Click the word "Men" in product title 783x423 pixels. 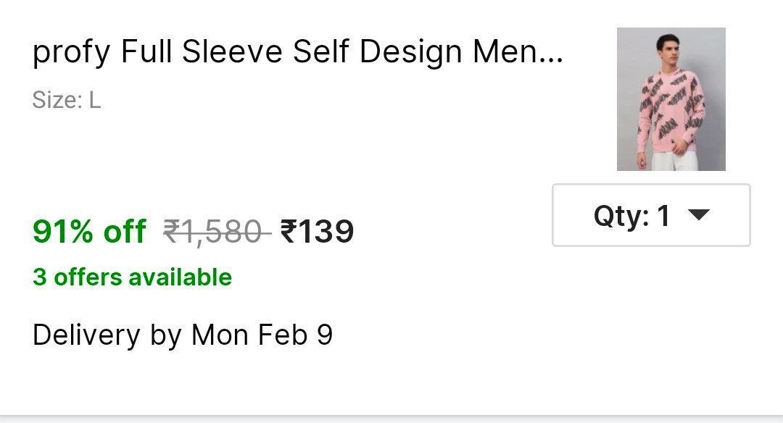click(x=505, y=52)
